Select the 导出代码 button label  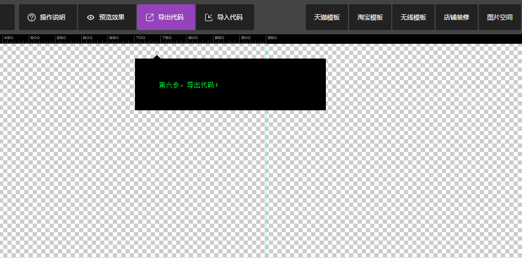tap(171, 17)
